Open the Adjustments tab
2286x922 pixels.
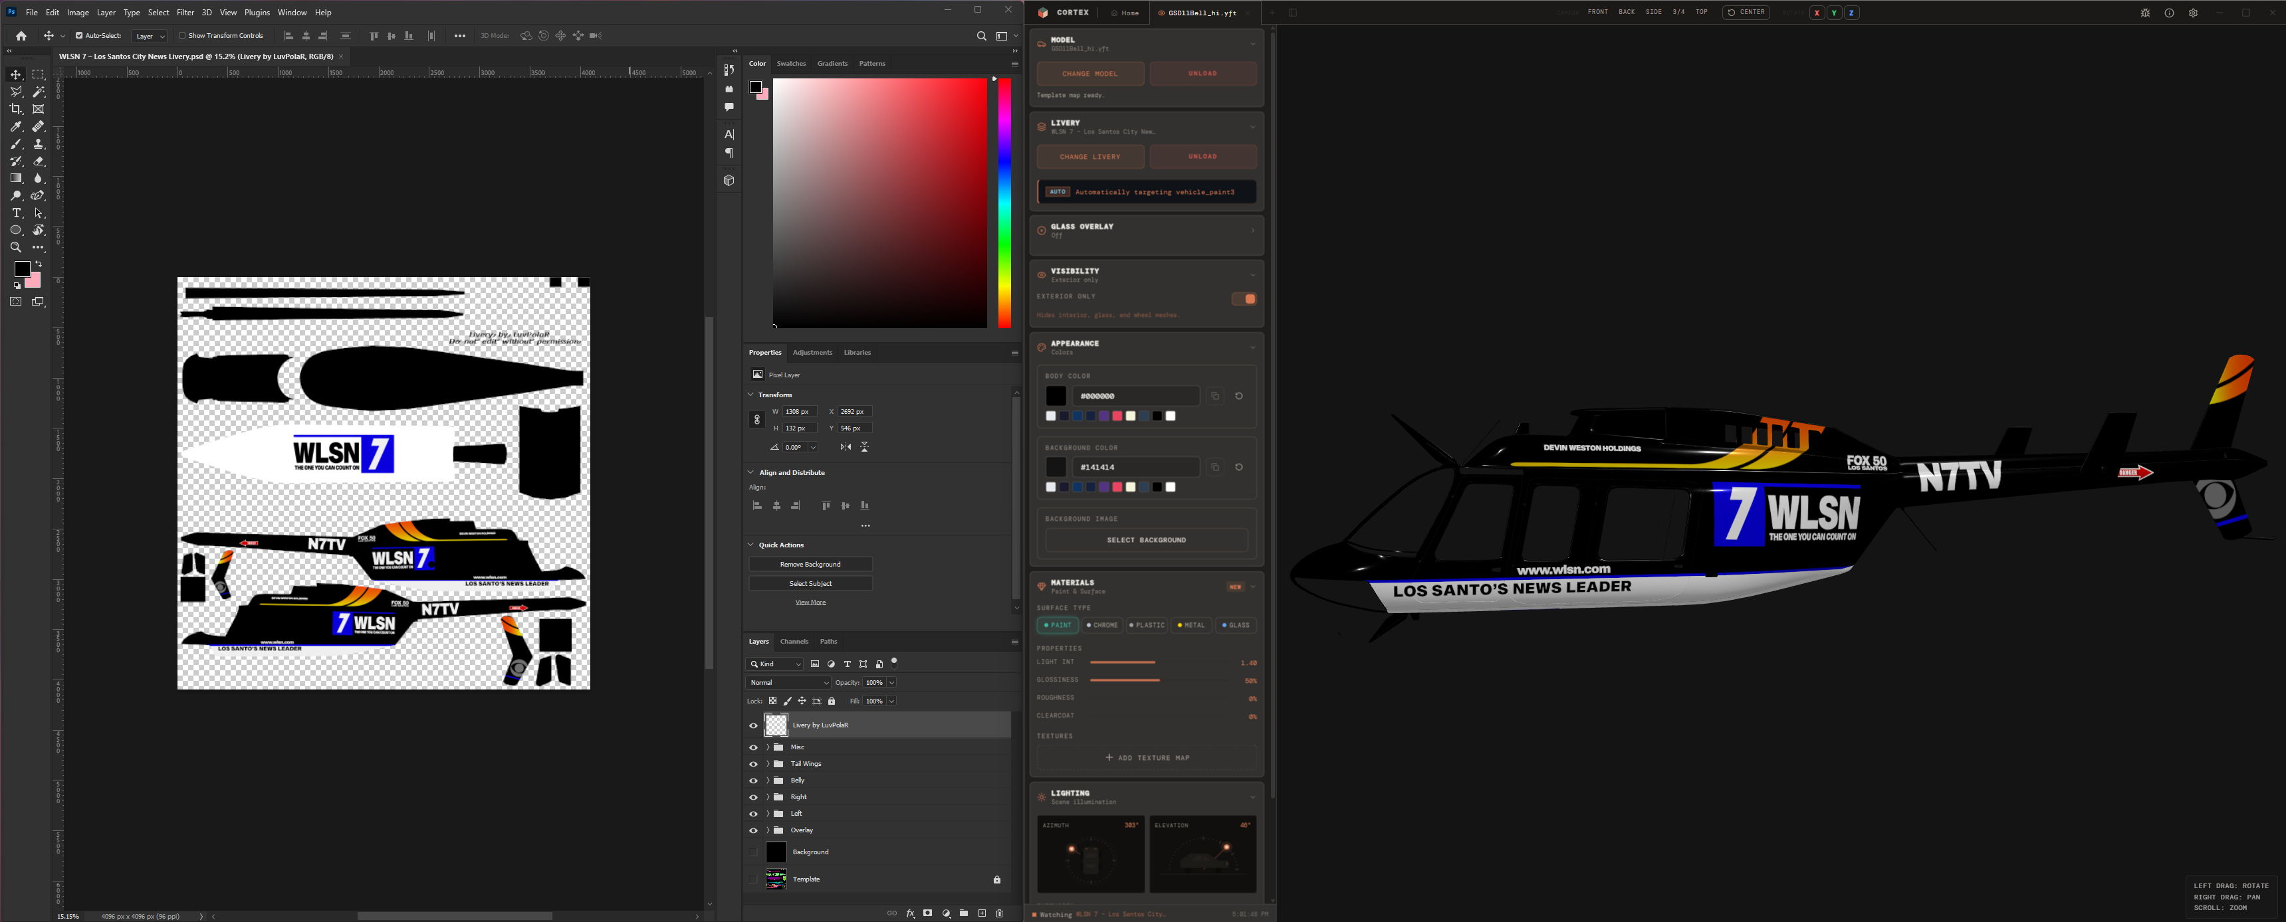tap(813, 353)
